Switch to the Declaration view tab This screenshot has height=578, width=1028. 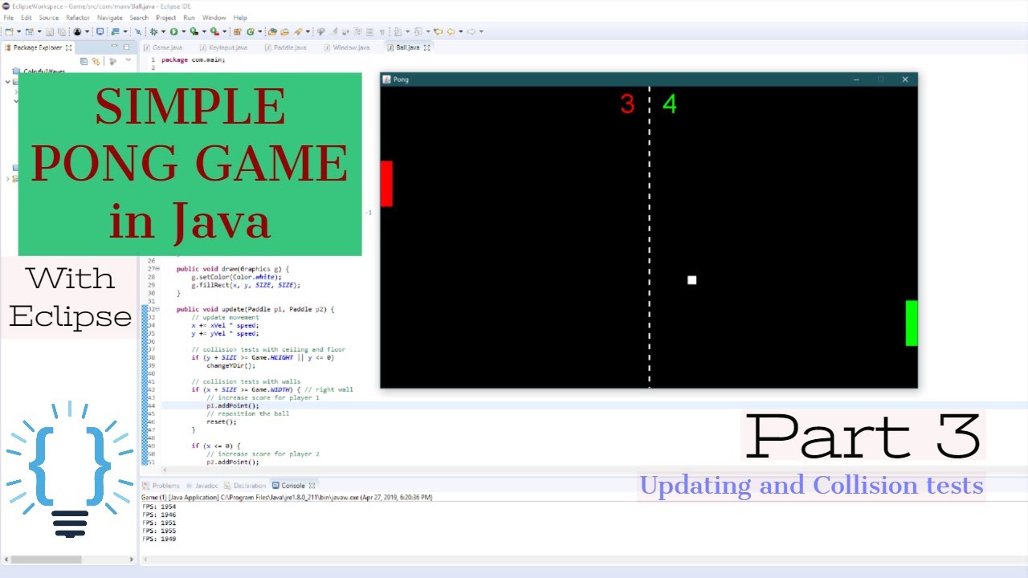pos(245,485)
